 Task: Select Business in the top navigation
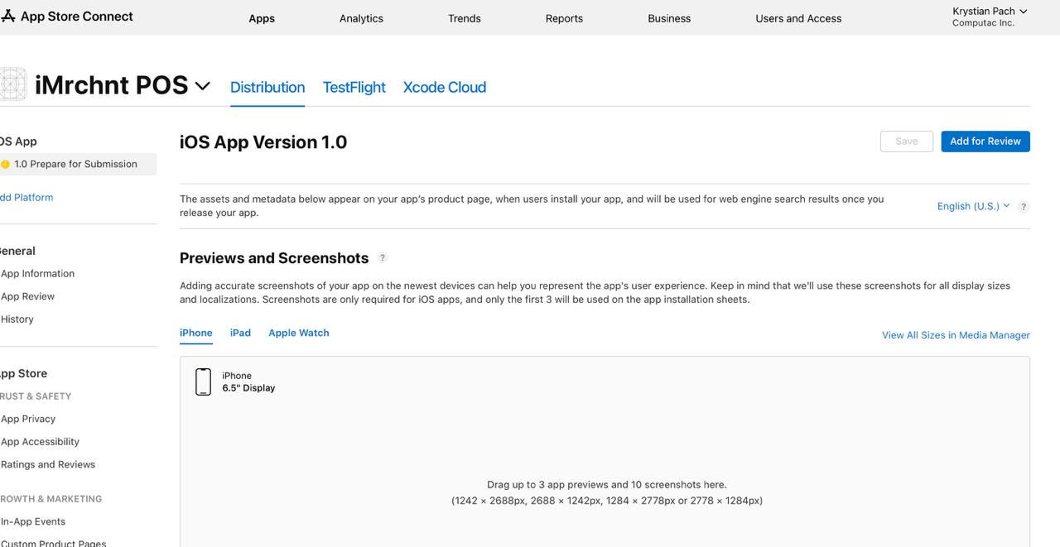point(669,18)
